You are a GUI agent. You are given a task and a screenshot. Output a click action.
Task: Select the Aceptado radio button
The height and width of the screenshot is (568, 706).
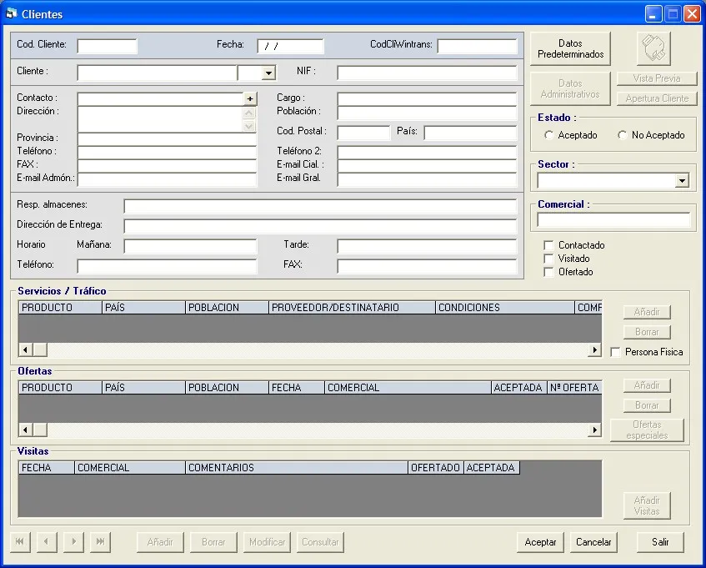(548, 134)
